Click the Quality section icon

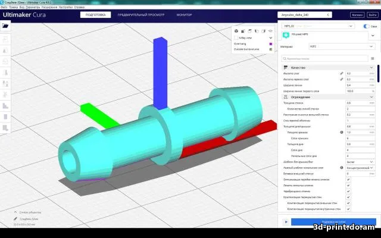tap(286, 67)
